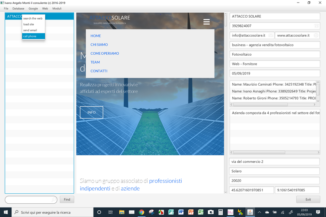Click the magnifier icon in the search box
326x217 pixels.
(x=54, y=199)
